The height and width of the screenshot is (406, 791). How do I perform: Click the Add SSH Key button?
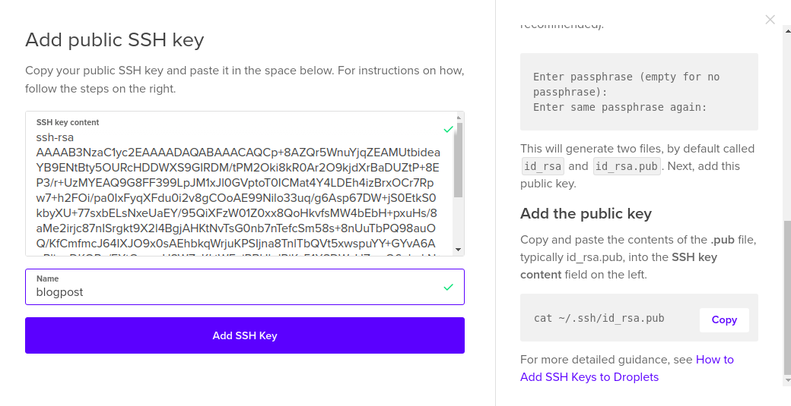pos(245,335)
